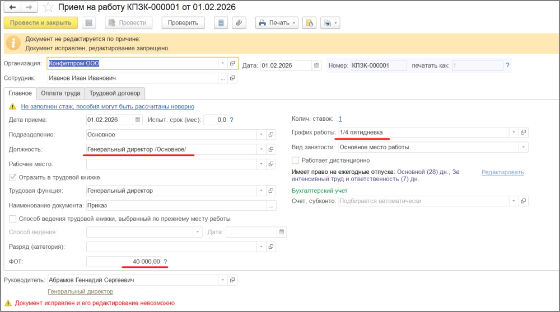560x312 pixels.
Task: Toggle the Работает дистанционно checkbox
Action: click(296, 160)
